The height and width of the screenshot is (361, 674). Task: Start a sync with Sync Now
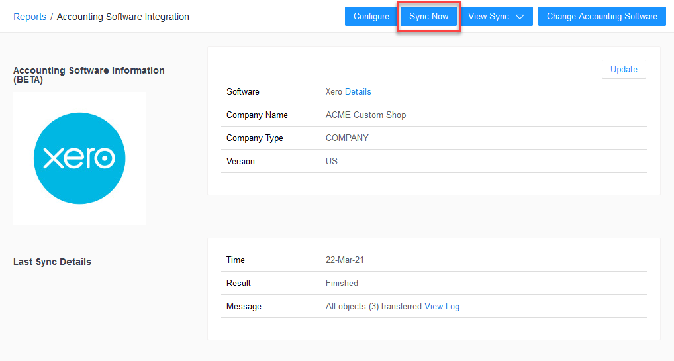coord(428,17)
